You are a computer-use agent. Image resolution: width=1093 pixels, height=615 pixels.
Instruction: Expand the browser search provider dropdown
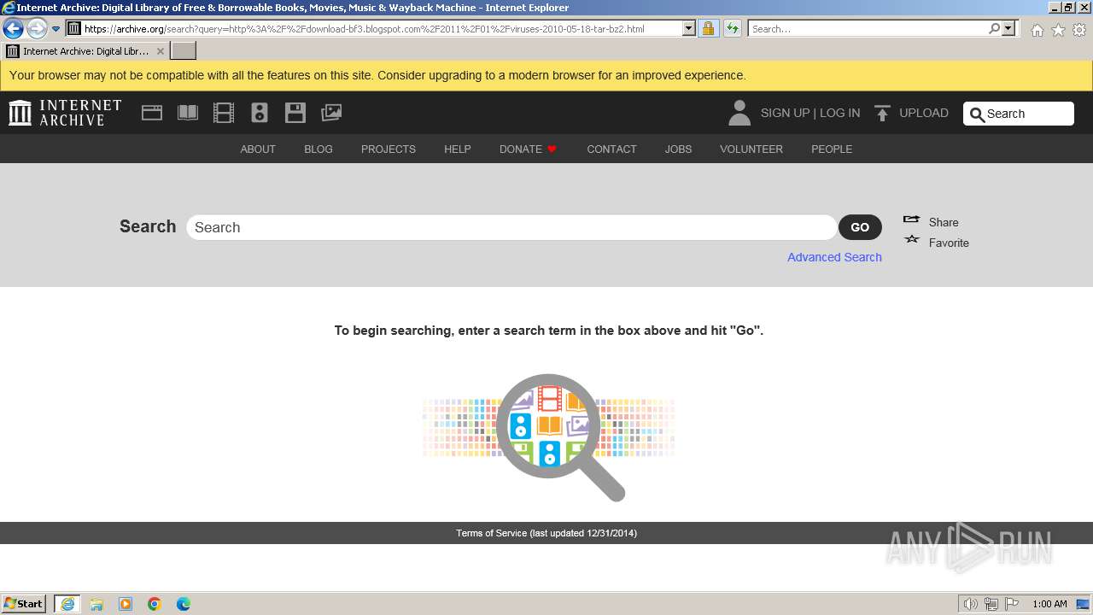[1009, 28]
